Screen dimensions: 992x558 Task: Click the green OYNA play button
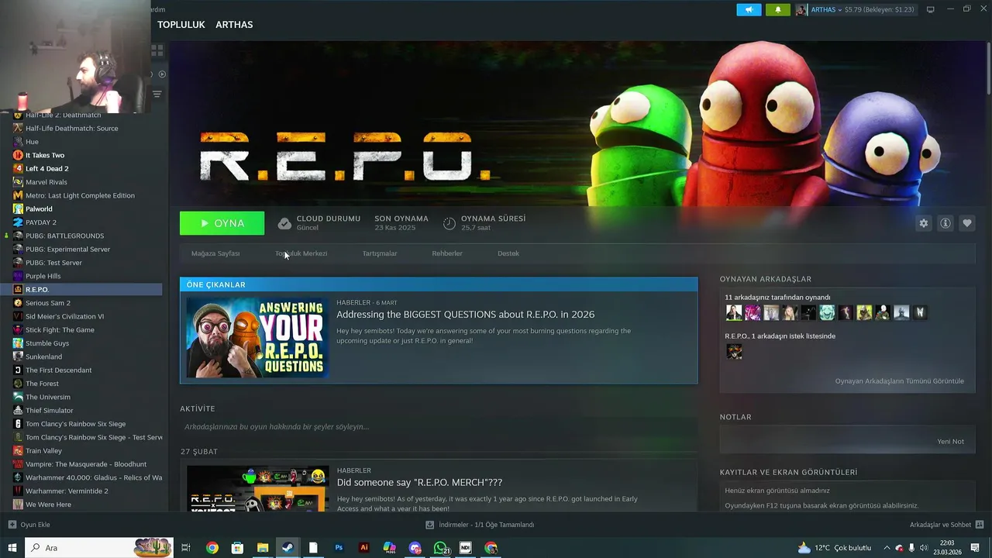tap(222, 223)
